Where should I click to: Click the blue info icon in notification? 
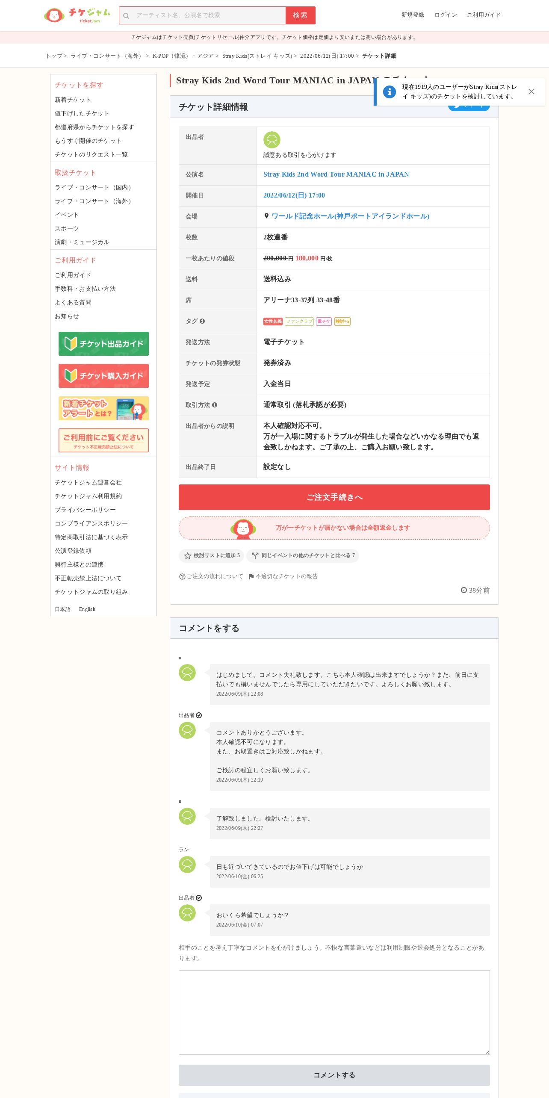[x=389, y=91]
